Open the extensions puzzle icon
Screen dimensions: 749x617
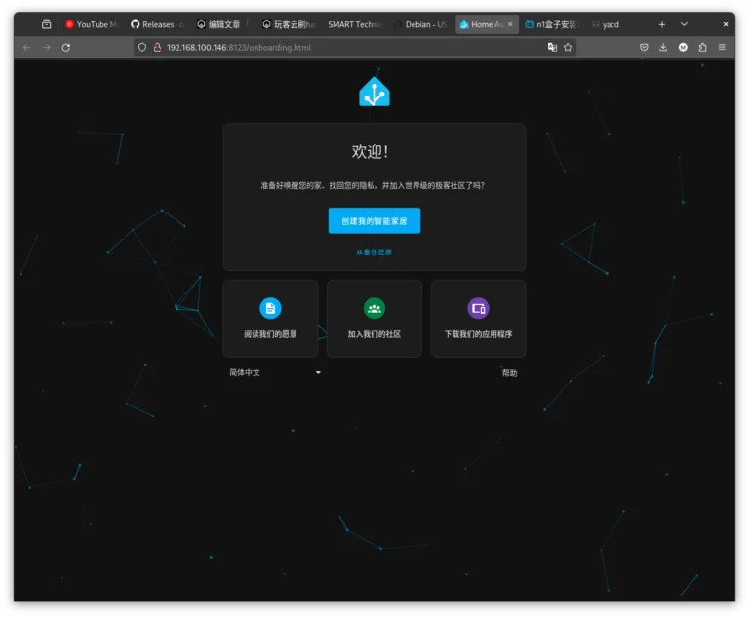click(x=702, y=47)
